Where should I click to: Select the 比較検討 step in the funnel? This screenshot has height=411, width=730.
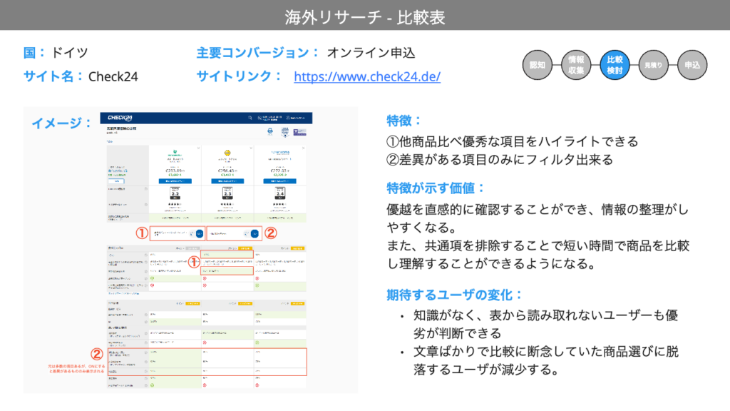coord(614,64)
